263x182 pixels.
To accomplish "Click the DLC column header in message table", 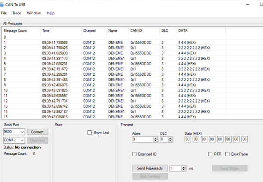I will 168,31.
